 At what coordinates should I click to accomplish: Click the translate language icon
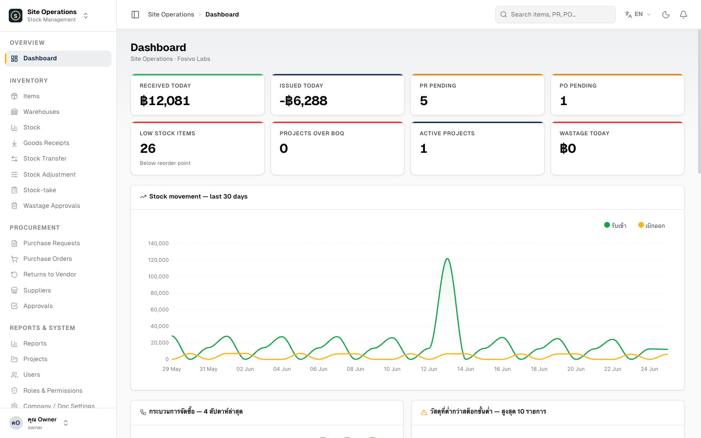pos(628,15)
